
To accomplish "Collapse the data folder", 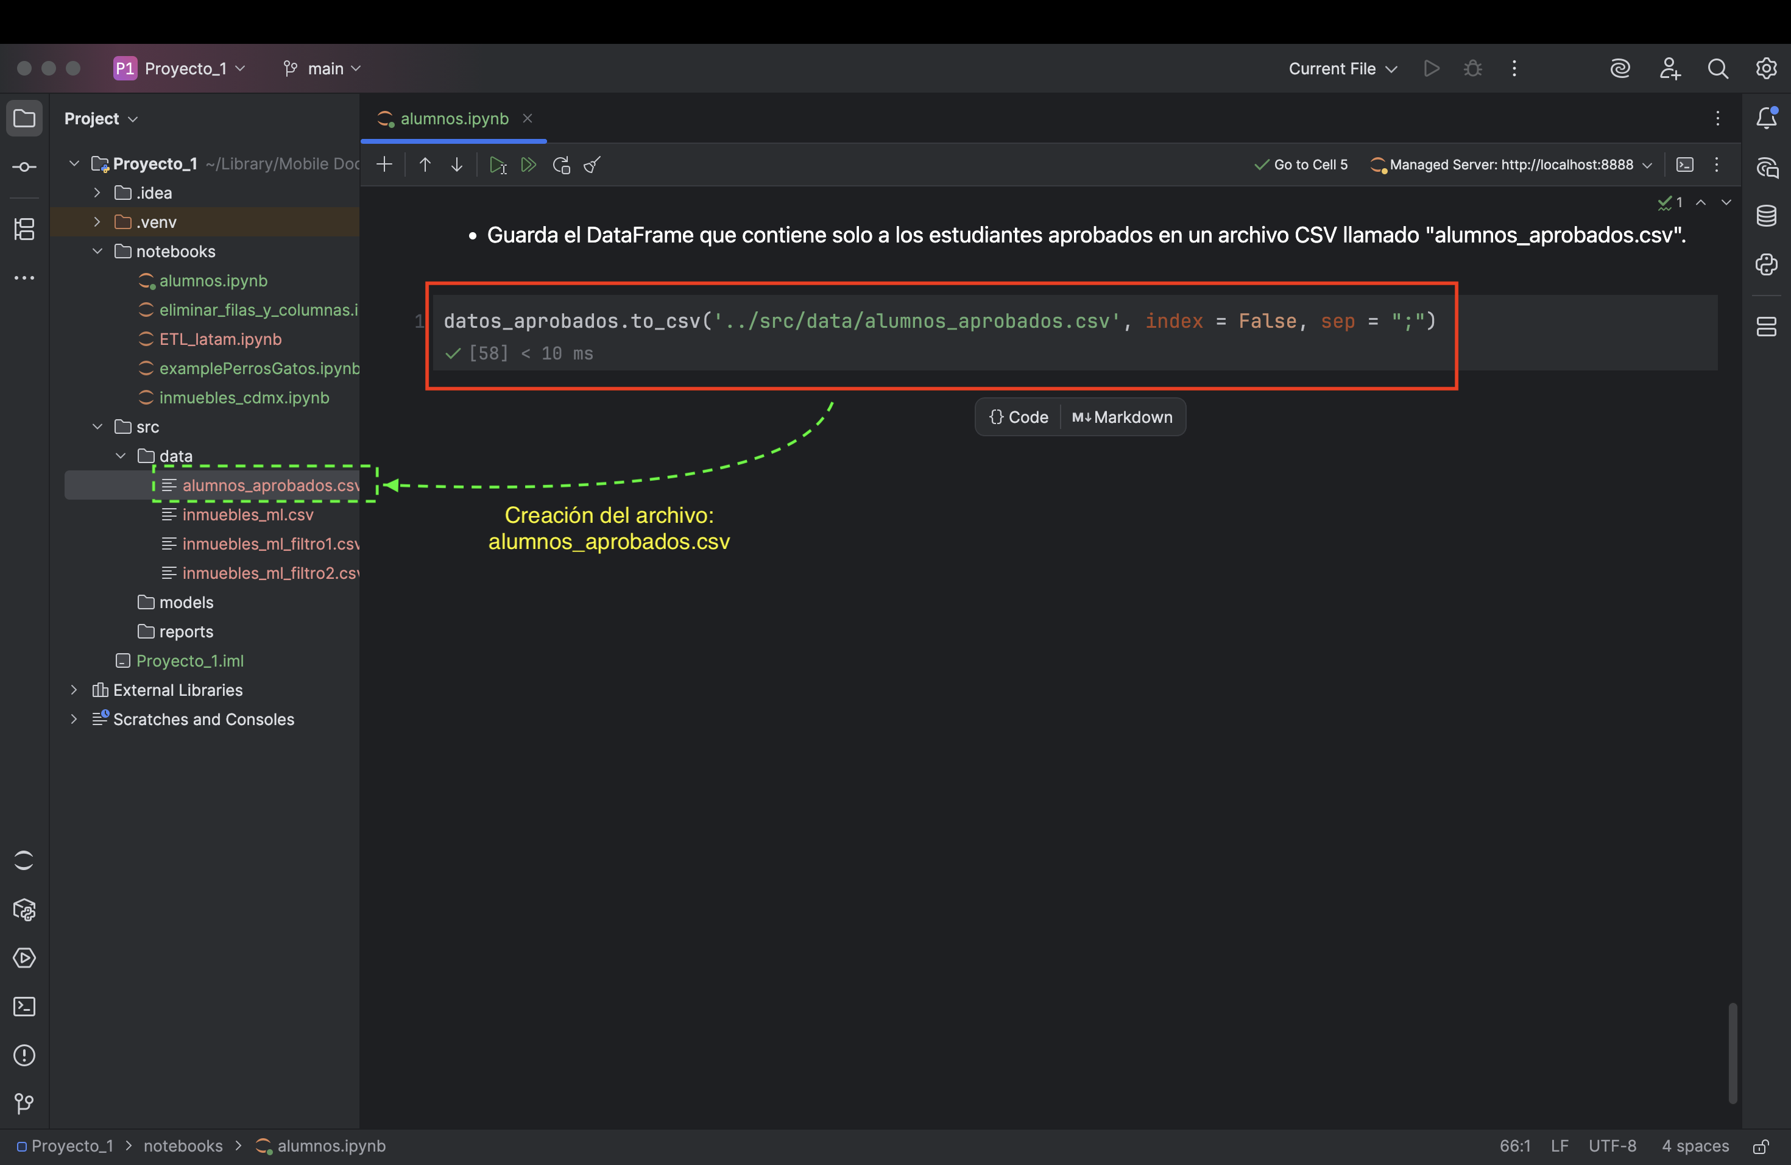I will 121,456.
